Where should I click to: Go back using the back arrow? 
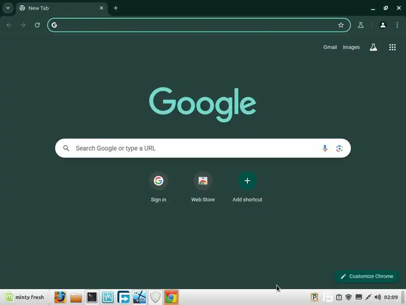point(9,25)
